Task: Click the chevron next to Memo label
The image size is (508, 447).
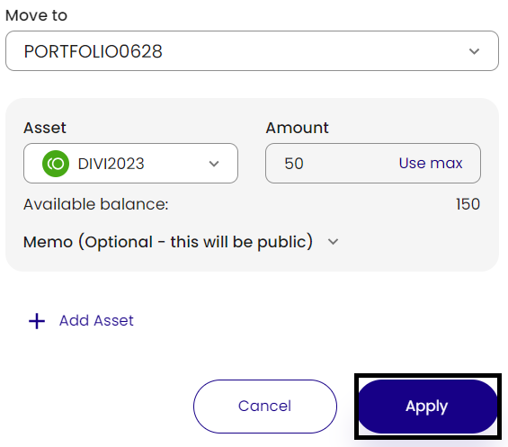Action: [x=333, y=242]
